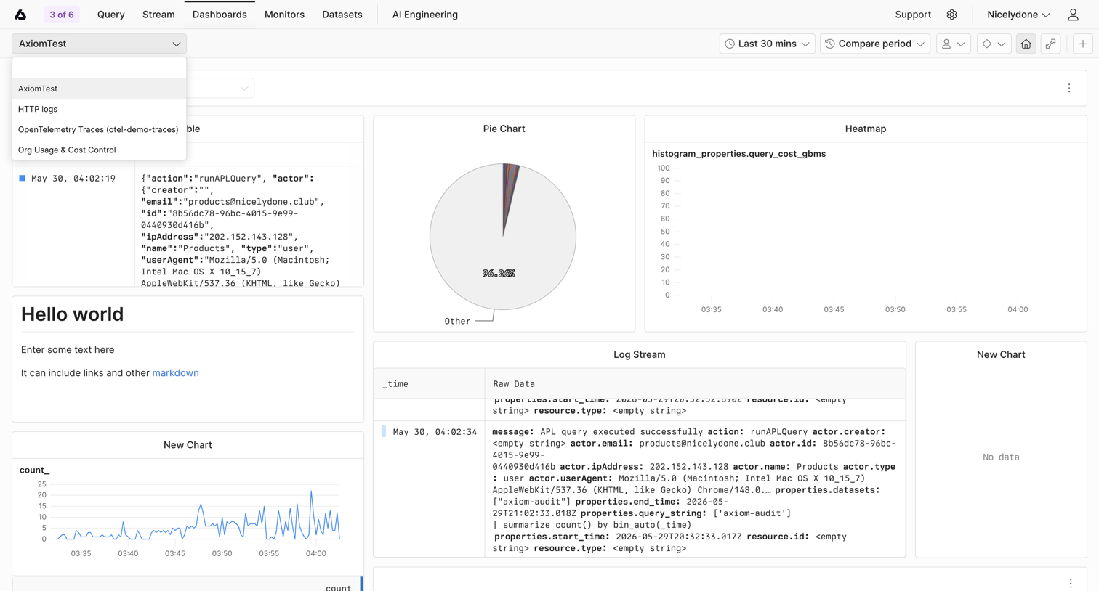The width and height of the screenshot is (1099, 591).
Task: Switch to the Monitors tab
Action: coord(284,15)
